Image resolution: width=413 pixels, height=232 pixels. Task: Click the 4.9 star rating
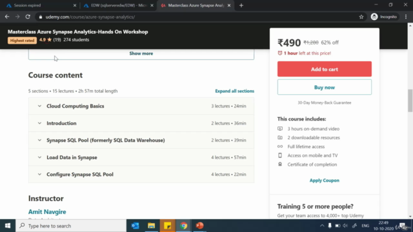45,40
